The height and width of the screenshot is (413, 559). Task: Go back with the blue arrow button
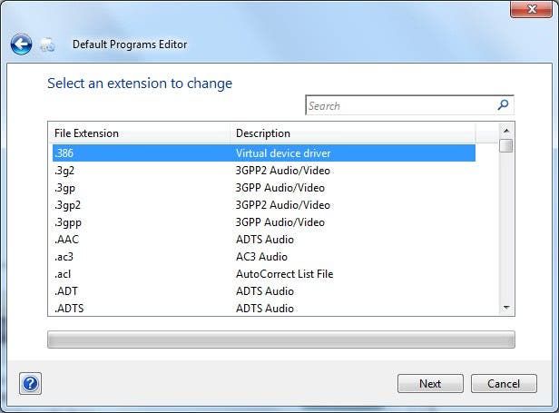pos(21,44)
